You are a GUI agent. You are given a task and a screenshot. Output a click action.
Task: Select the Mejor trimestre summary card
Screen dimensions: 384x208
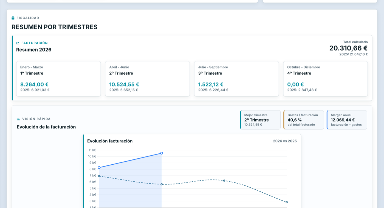click(260, 120)
